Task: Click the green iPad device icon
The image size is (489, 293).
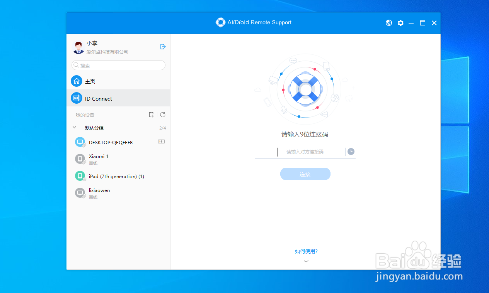Action: click(80, 176)
